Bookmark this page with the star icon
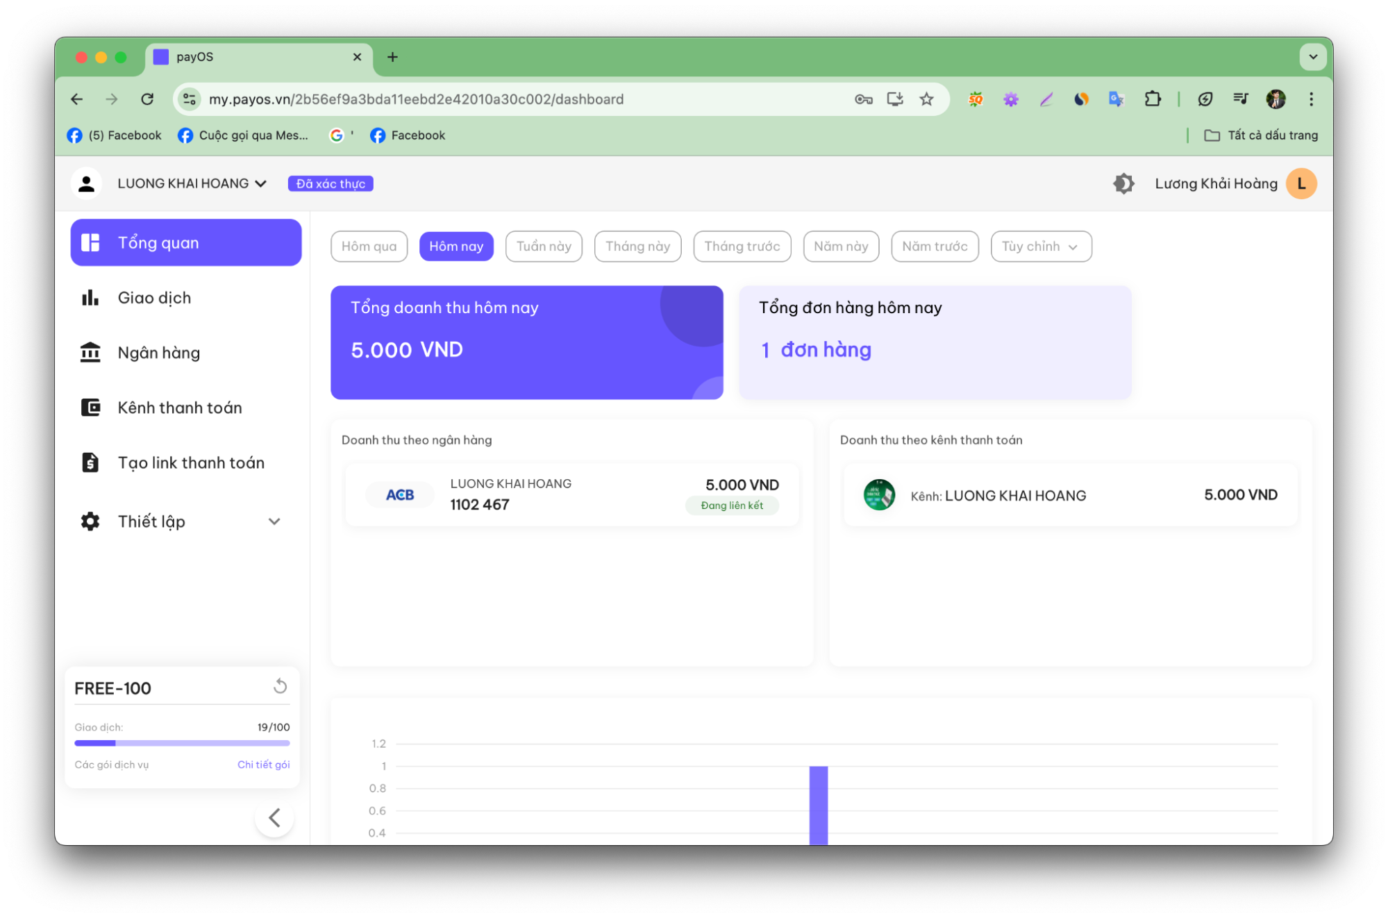Viewport: 1388px width, 918px height. click(x=926, y=99)
